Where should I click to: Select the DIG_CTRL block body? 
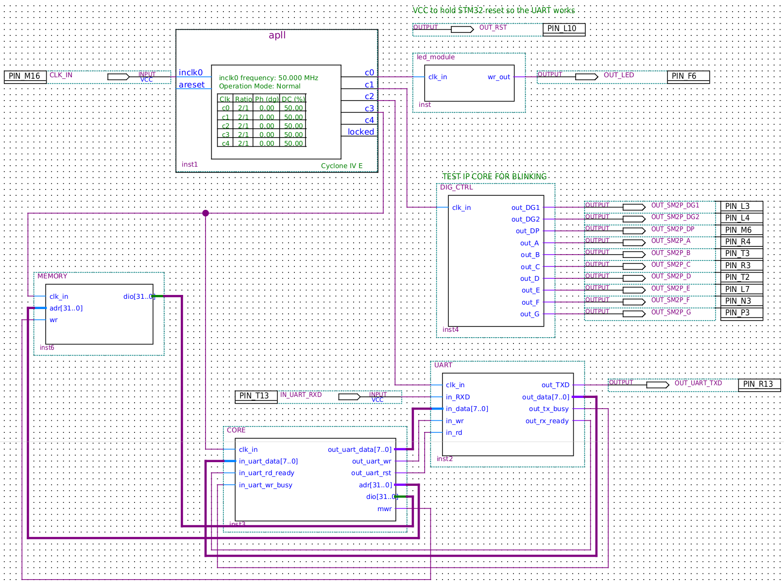496,260
